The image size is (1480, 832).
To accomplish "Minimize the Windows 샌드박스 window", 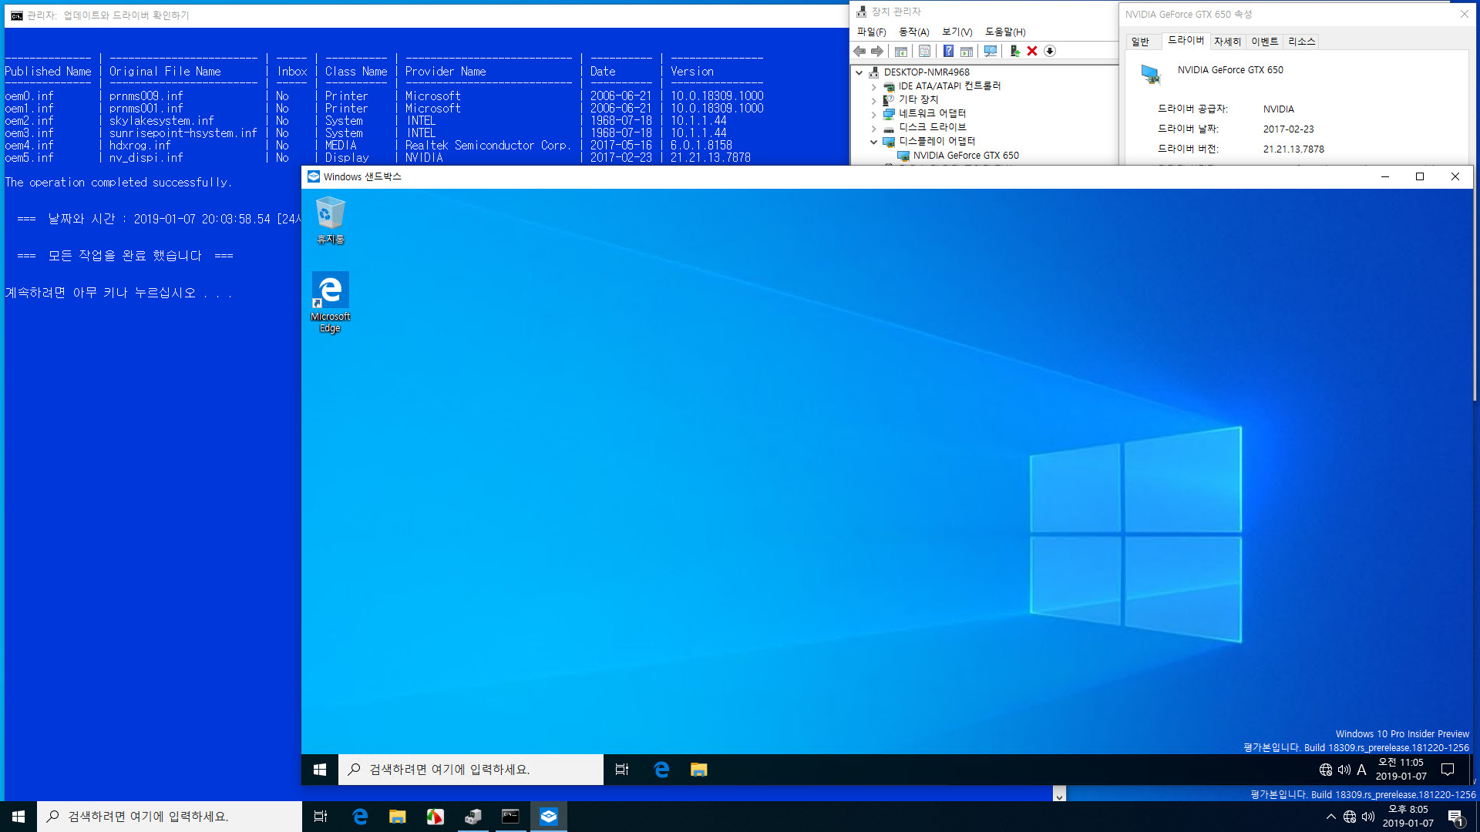I will 1385,176.
